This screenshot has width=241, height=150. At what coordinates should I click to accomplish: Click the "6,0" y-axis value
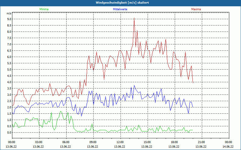pyautogui.click(x=9, y=57)
